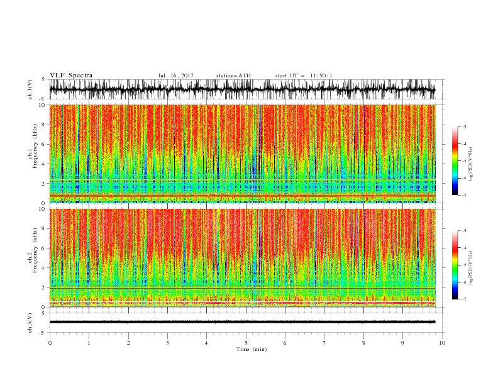498x385 pixels.
Task: Click the time axis tick label 5
Action: click(246, 343)
